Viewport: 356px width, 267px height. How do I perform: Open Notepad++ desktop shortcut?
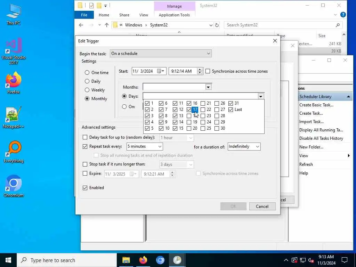[14, 118]
